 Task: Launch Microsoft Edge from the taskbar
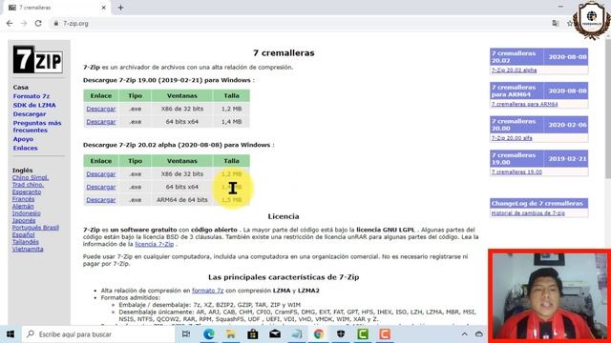tap(208, 334)
